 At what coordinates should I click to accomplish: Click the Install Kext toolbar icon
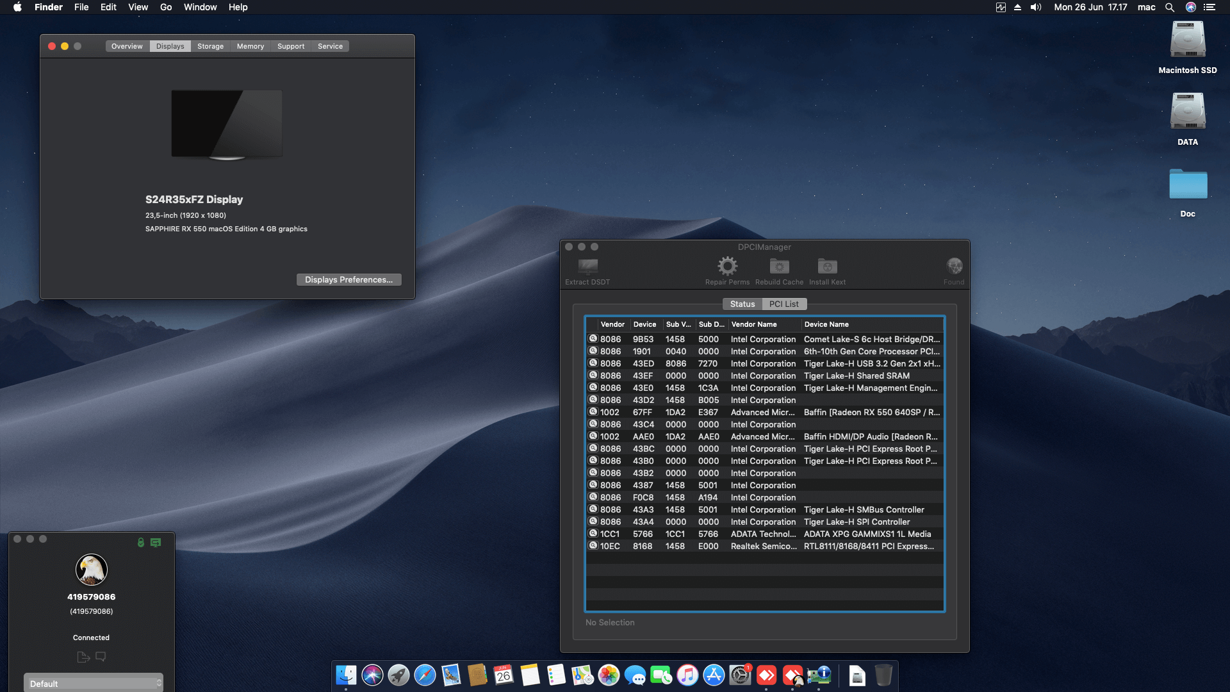(x=827, y=266)
